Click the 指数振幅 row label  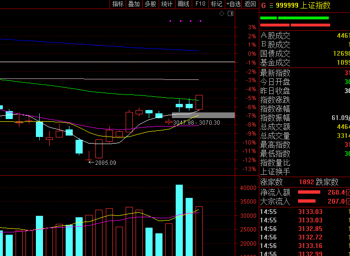275,118
